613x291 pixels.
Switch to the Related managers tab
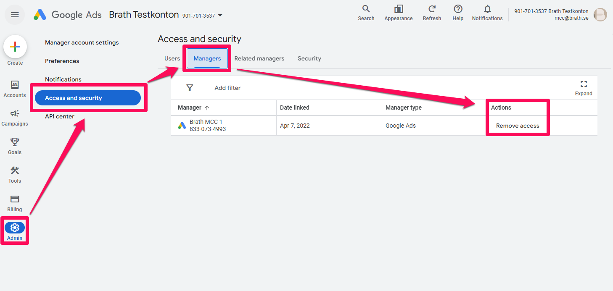click(259, 58)
